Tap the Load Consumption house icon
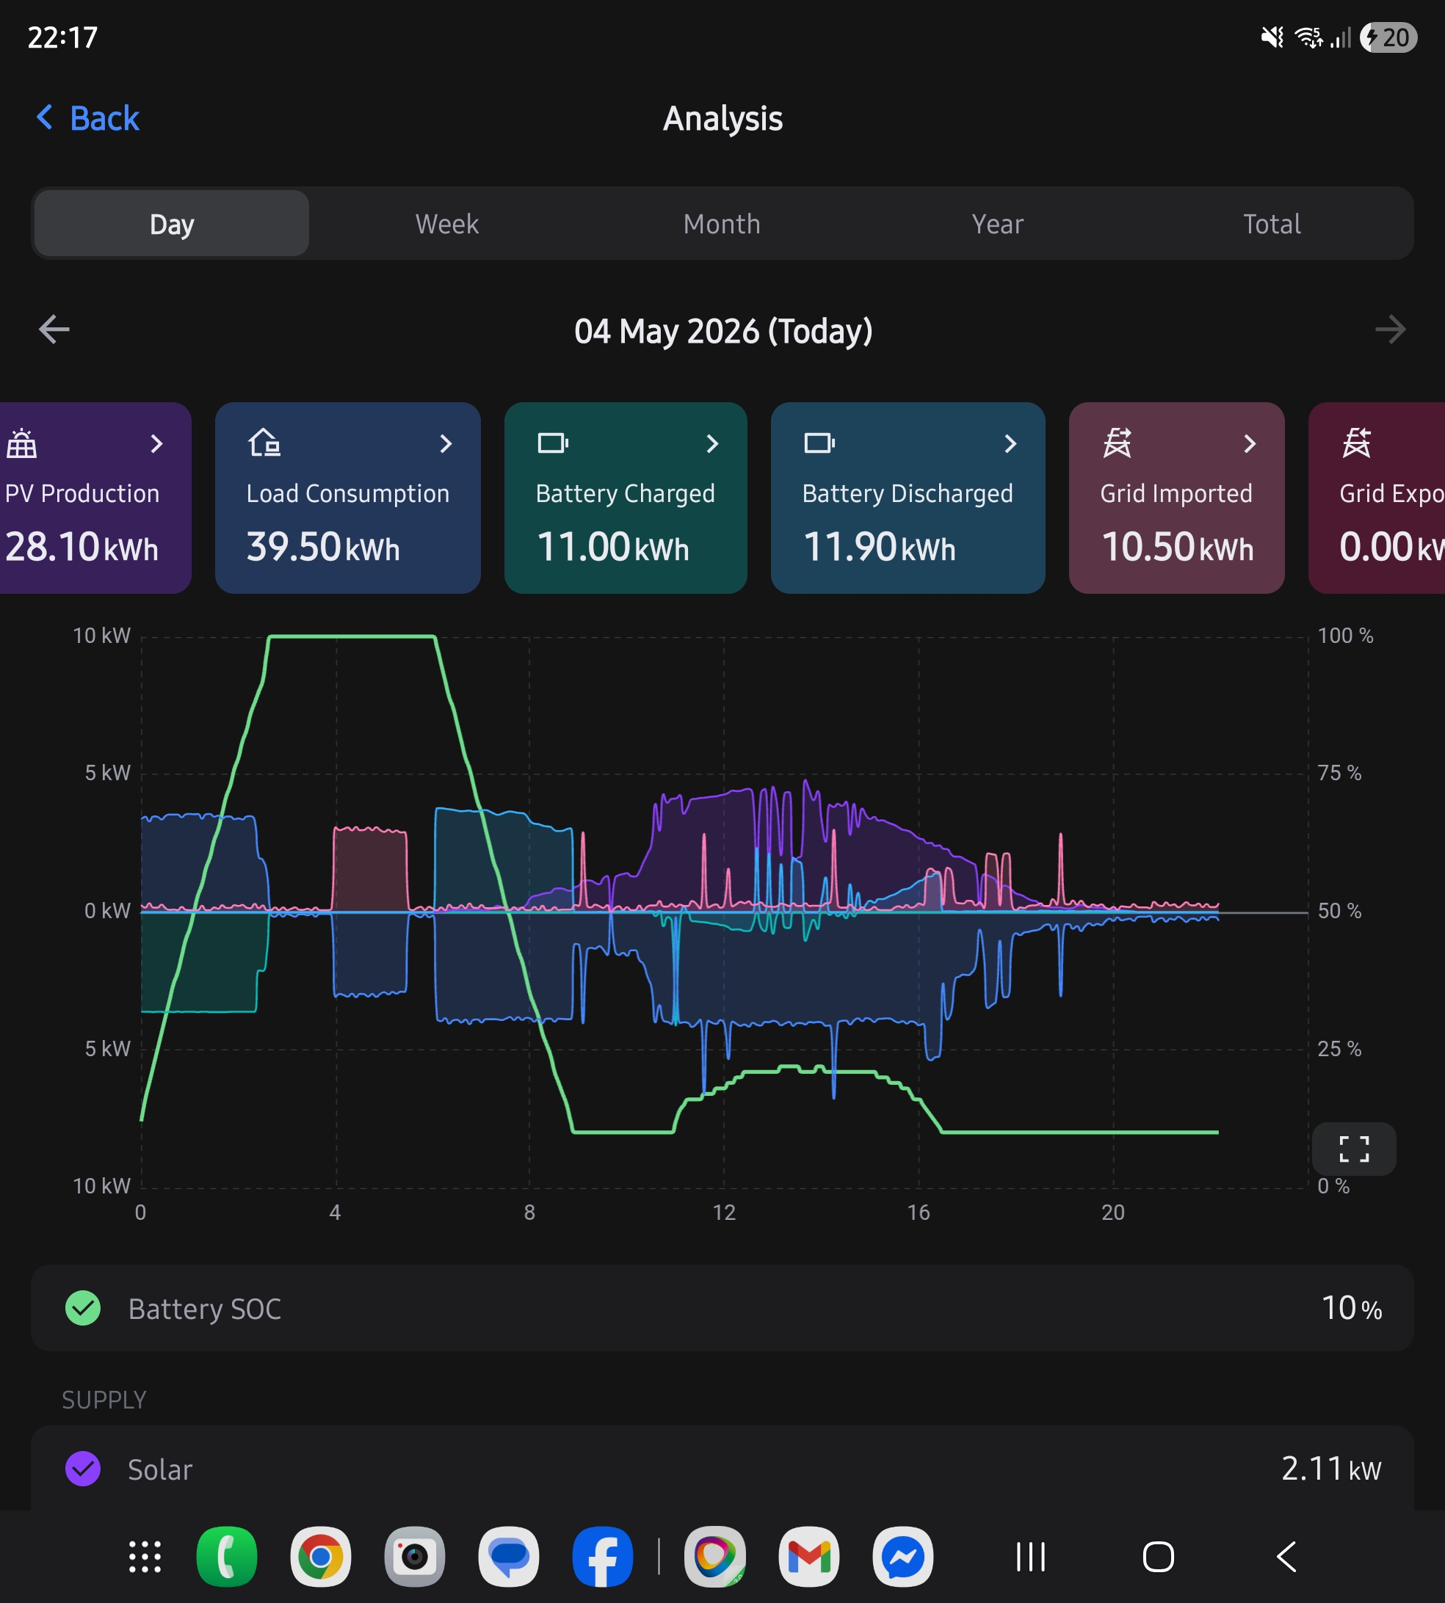 pyautogui.click(x=264, y=443)
